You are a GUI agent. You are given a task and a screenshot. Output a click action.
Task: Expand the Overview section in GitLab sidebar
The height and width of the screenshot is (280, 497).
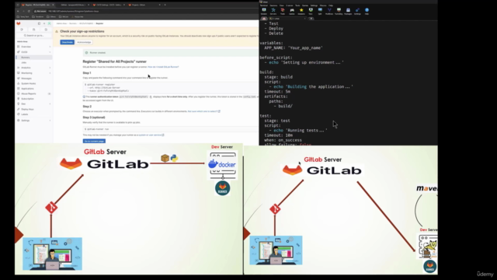(x=34, y=47)
